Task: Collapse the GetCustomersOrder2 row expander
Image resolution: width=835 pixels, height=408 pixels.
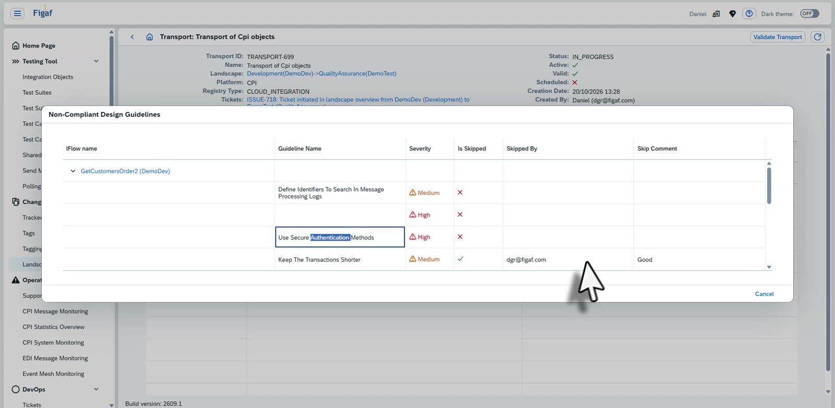Action: [73, 171]
